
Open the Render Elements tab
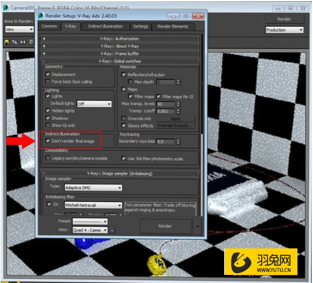point(173,27)
